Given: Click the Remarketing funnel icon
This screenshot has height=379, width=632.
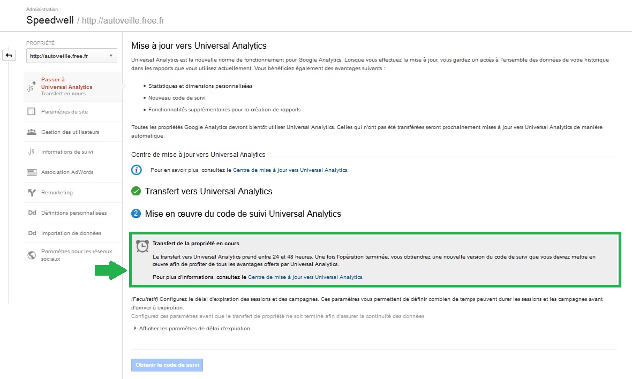Looking at the screenshot, I should (32, 193).
